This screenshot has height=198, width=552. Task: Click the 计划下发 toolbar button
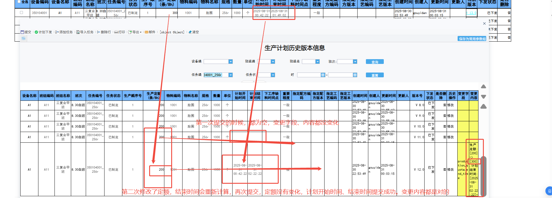[43, 32]
